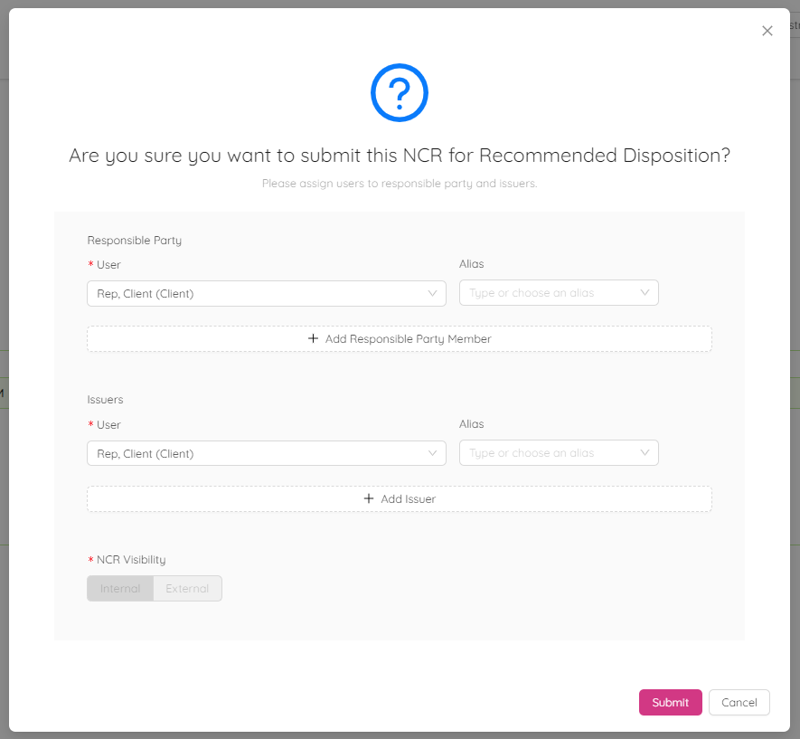Select the Internal visibility tab

coord(120,588)
